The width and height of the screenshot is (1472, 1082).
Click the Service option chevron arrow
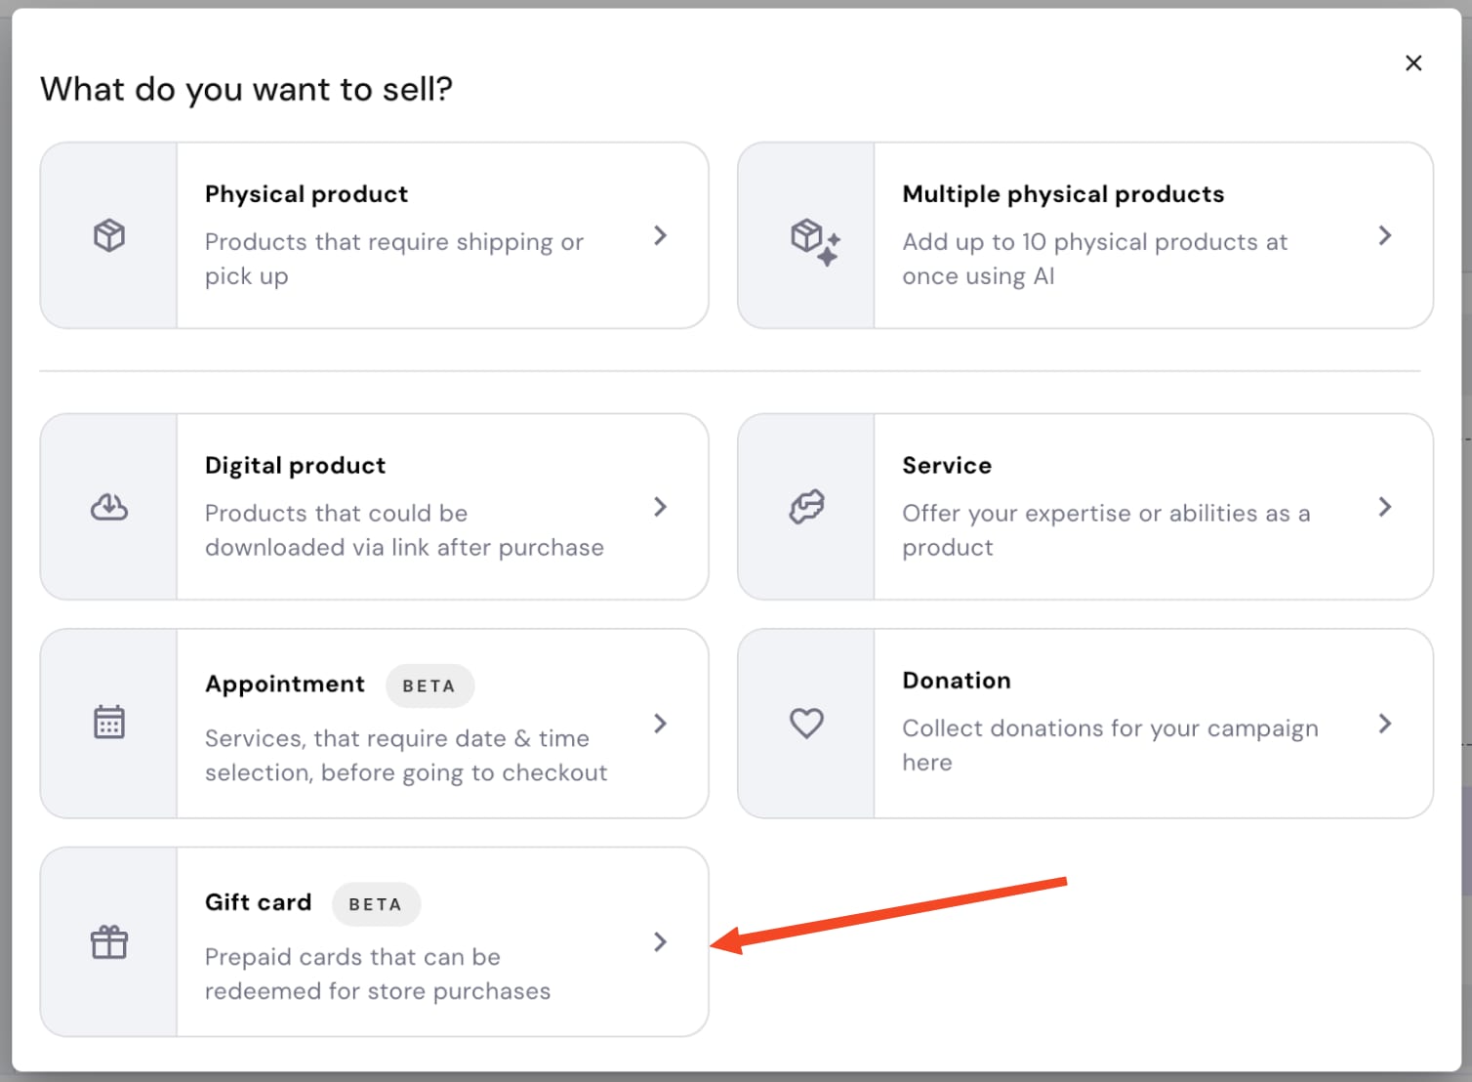click(1384, 507)
